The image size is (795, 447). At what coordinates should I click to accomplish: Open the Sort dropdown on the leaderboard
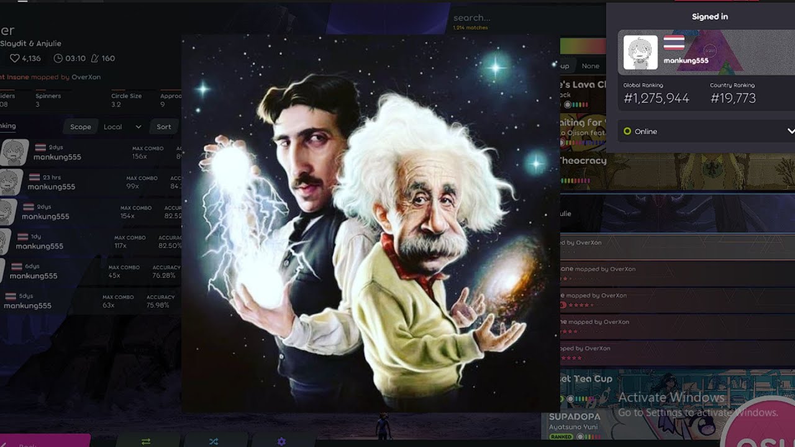pyautogui.click(x=165, y=127)
